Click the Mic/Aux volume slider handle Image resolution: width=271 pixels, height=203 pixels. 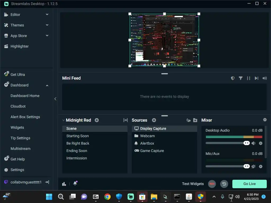pos(247,166)
